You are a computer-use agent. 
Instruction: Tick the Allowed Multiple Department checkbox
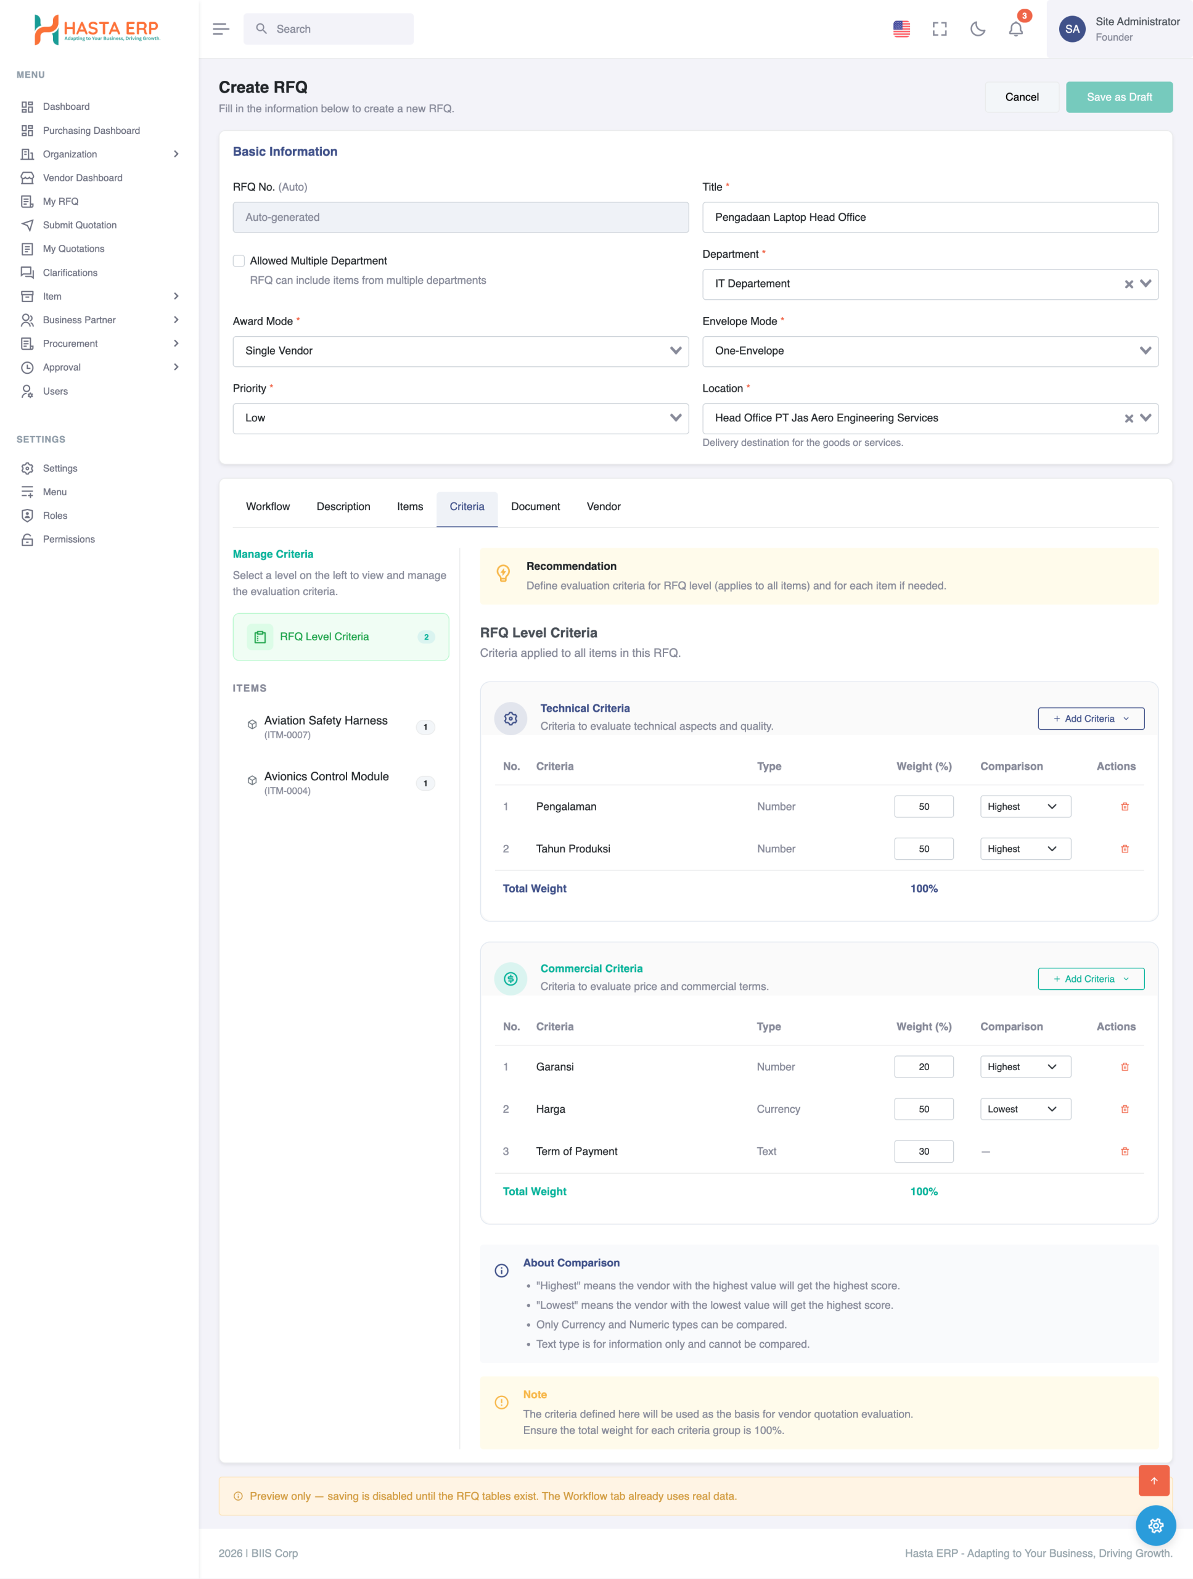(239, 262)
